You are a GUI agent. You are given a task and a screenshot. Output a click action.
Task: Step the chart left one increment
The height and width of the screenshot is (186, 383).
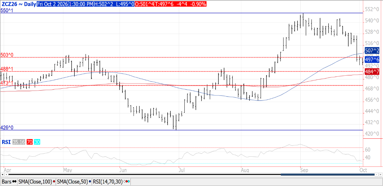coord(7,175)
